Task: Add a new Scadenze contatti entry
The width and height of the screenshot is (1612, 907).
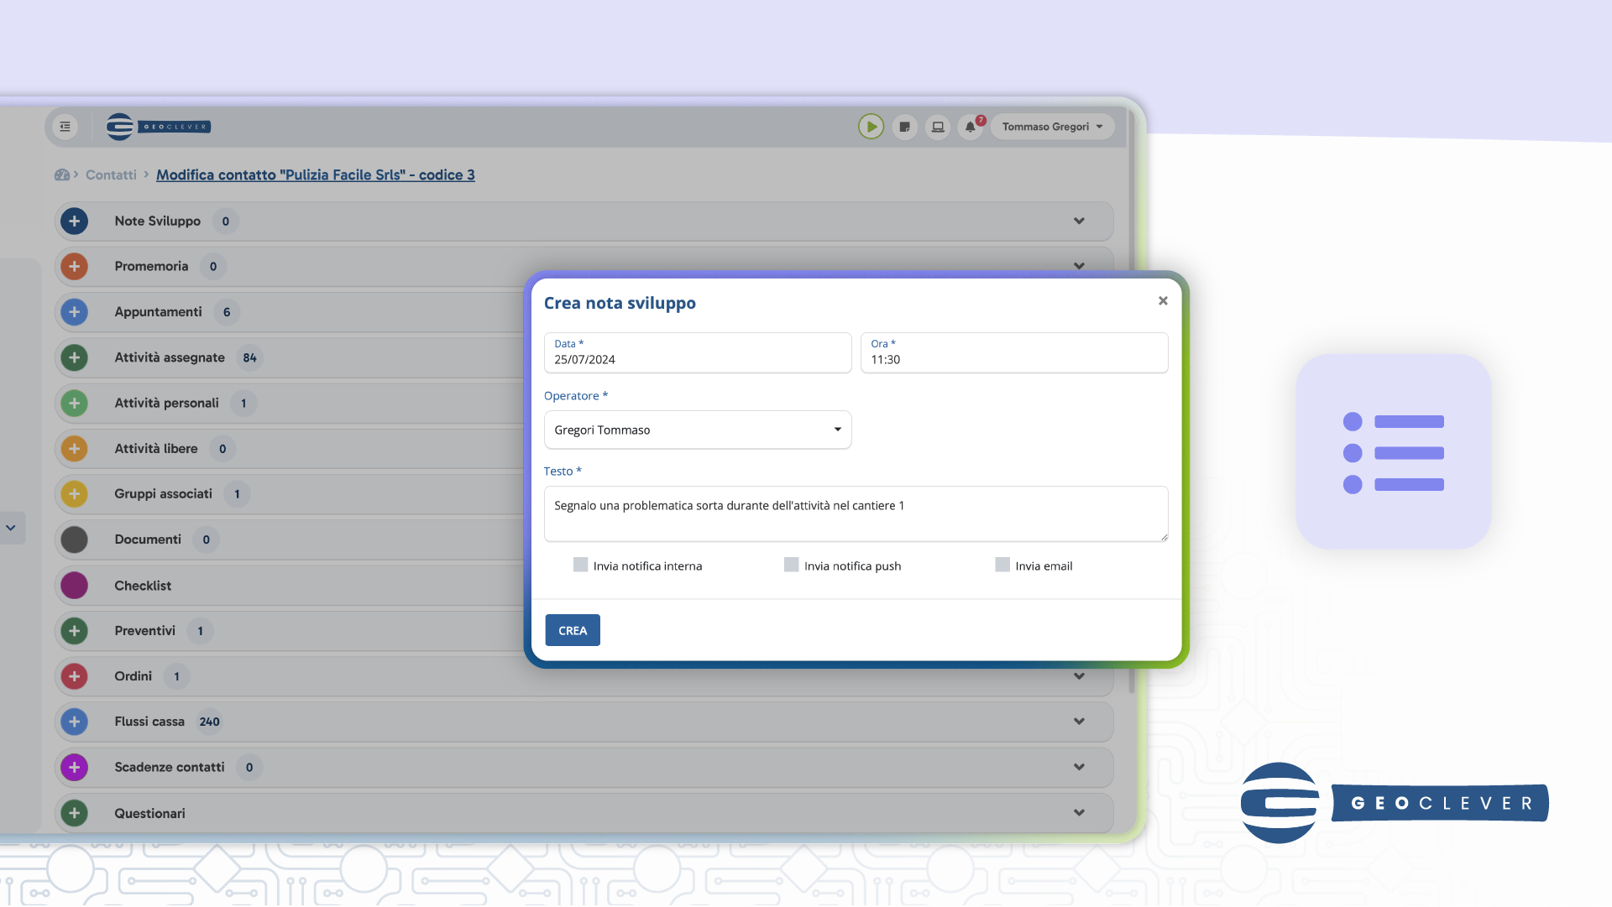Action: pos(75,767)
